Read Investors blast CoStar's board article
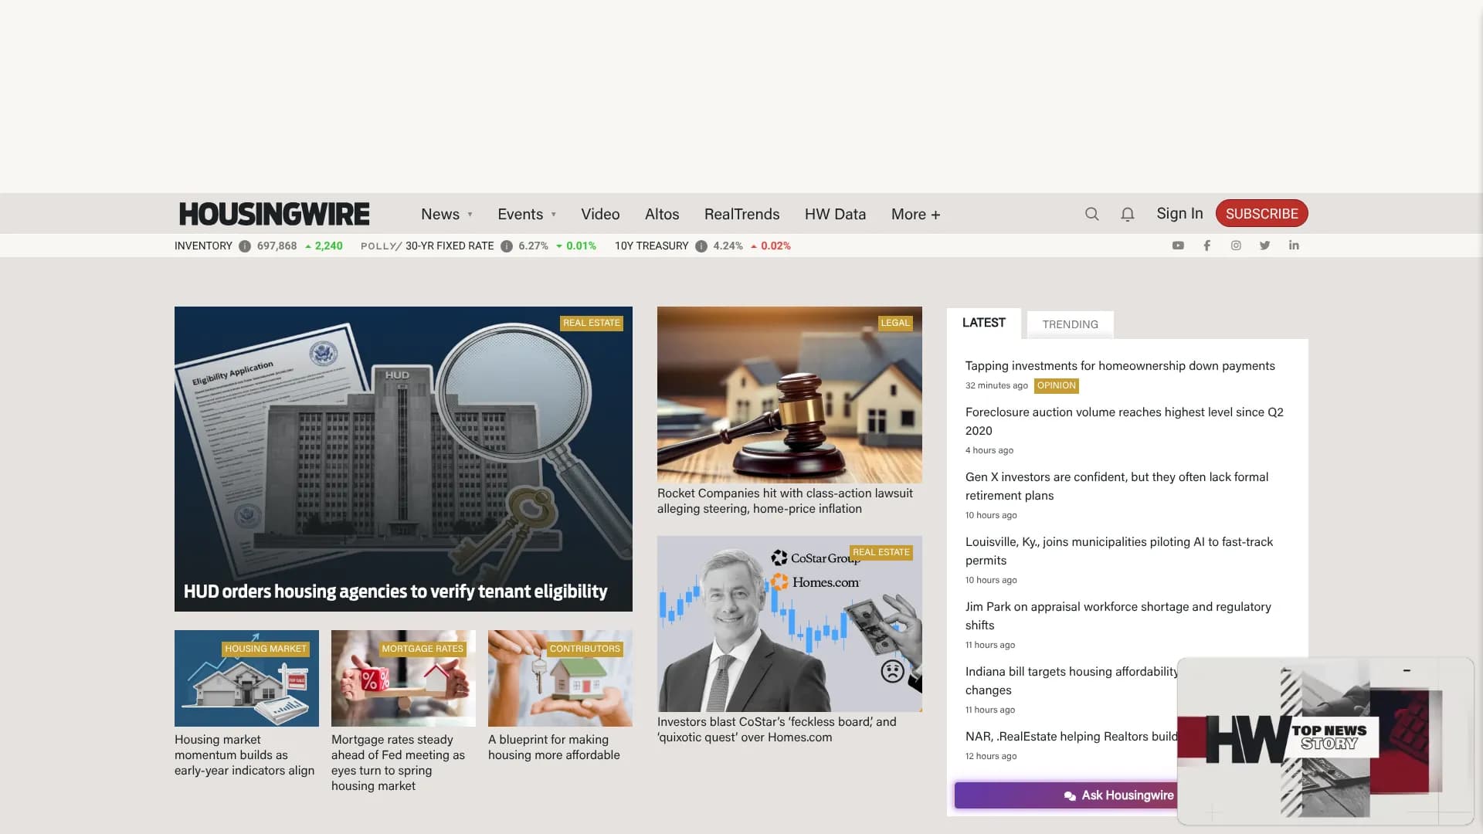Viewport: 1483px width, 834px height. click(x=777, y=730)
